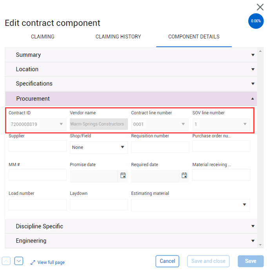Open the Estimating material dropdown
Image resolution: width=267 pixels, height=274 pixels.
pyautogui.click(x=191, y=204)
